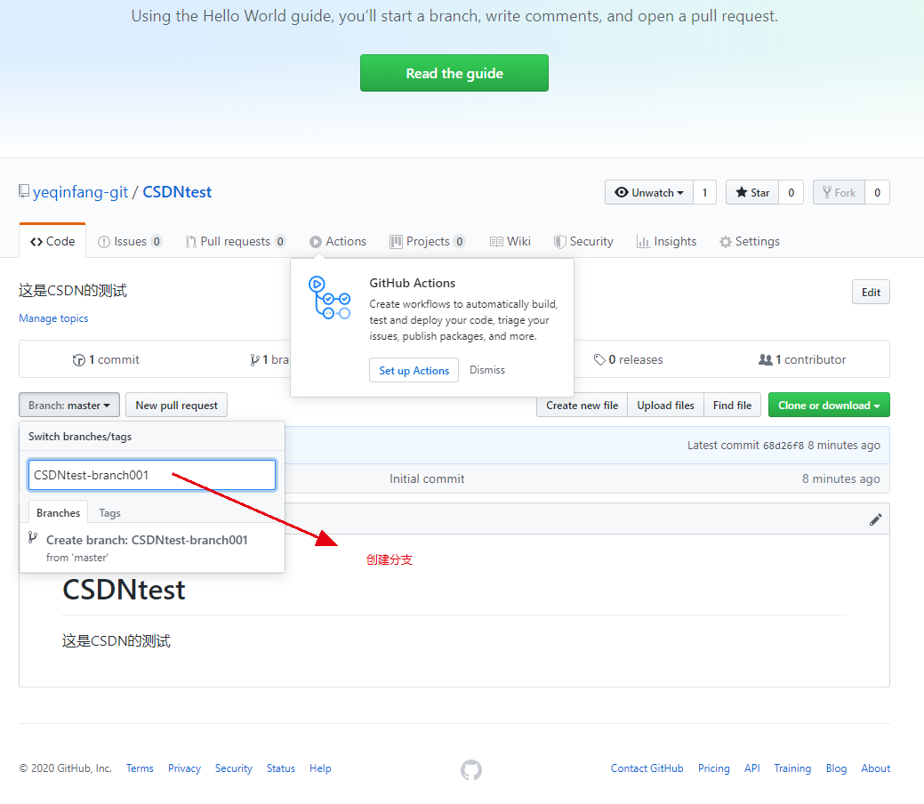
Task: Open the Training footer link
Action: [792, 768]
